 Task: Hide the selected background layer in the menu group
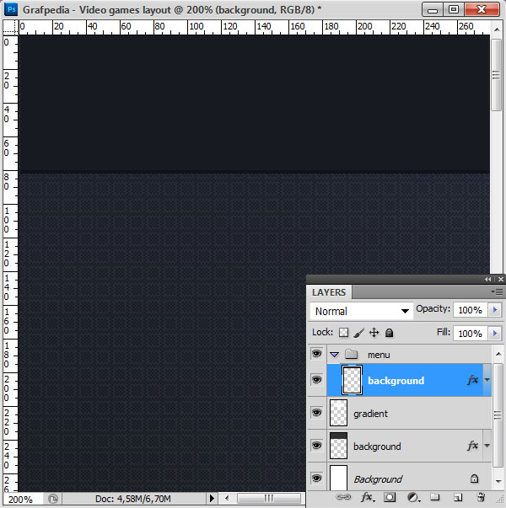(316, 379)
